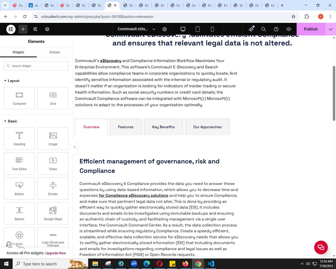The image size is (336, 269).
Task: Select the Google Maps widget
Action: click(53, 213)
